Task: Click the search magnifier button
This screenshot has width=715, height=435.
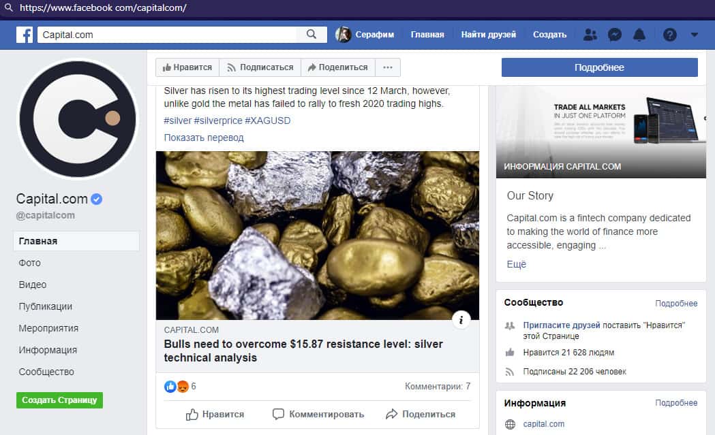Action: pos(311,35)
